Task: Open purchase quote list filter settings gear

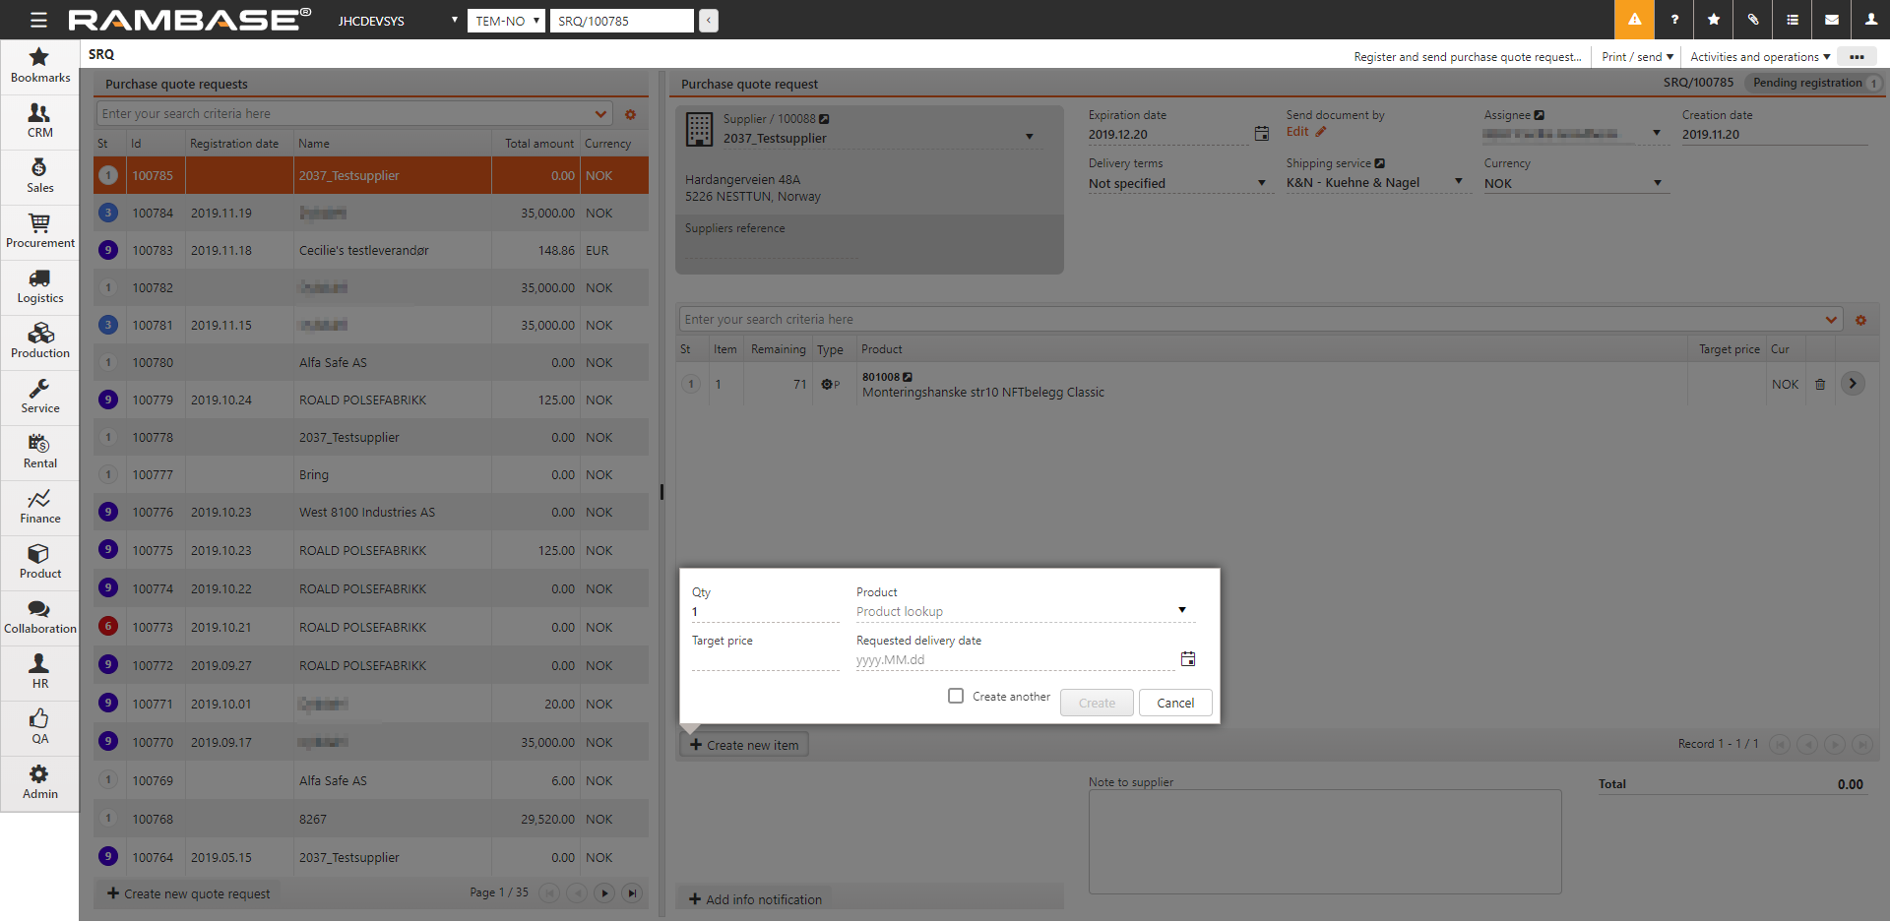Action: point(631,114)
